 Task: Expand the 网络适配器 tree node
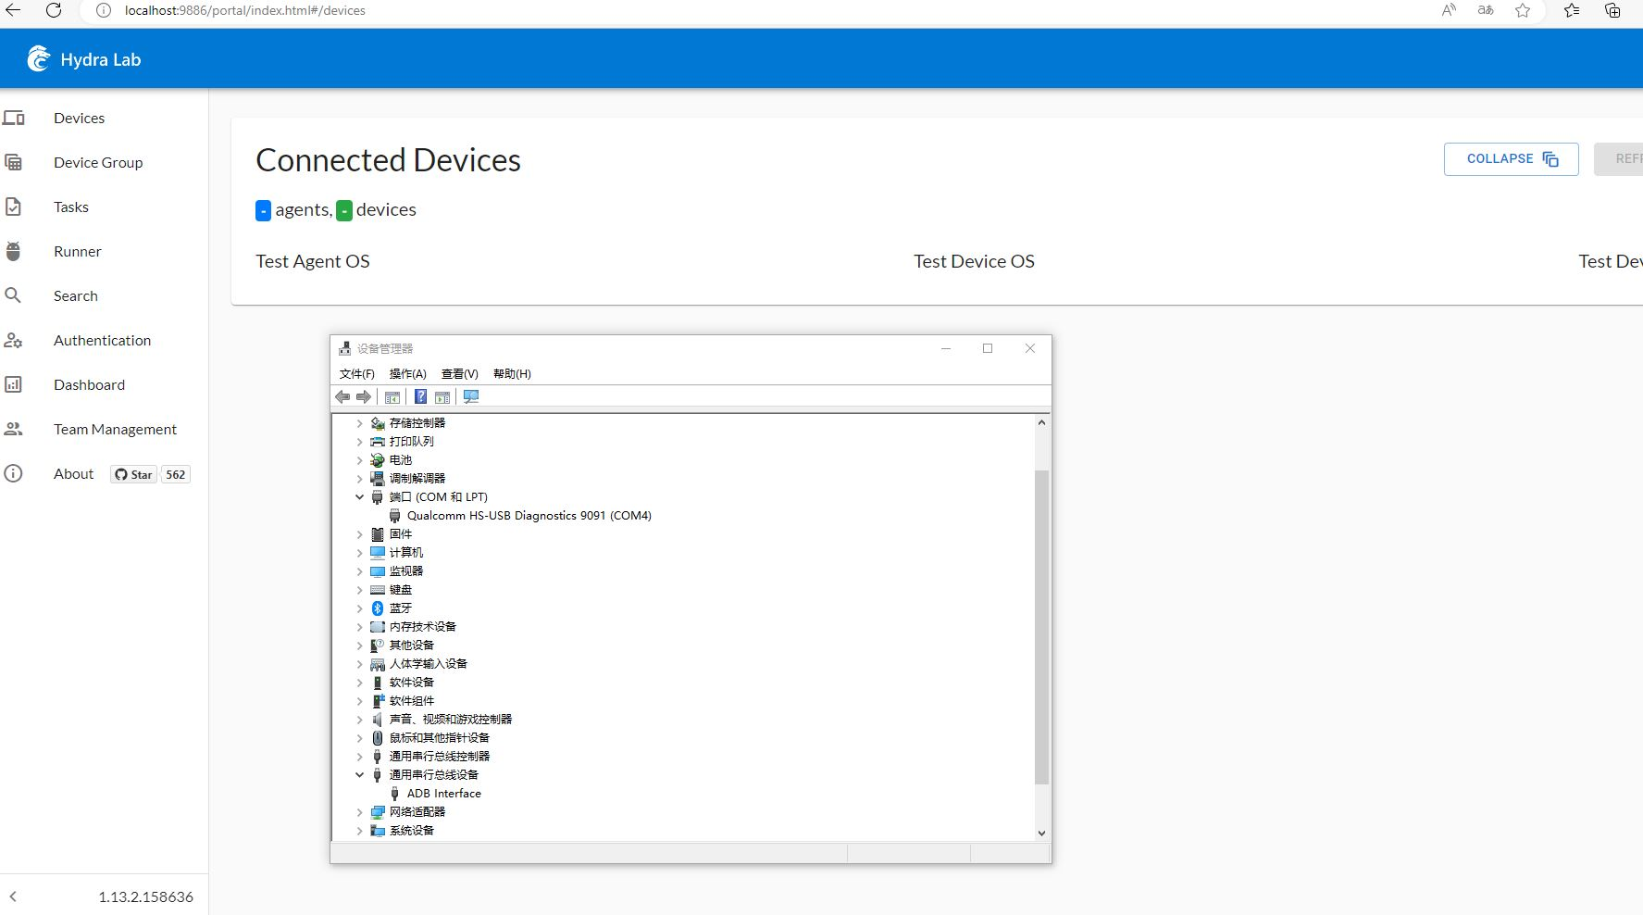(x=359, y=811)
